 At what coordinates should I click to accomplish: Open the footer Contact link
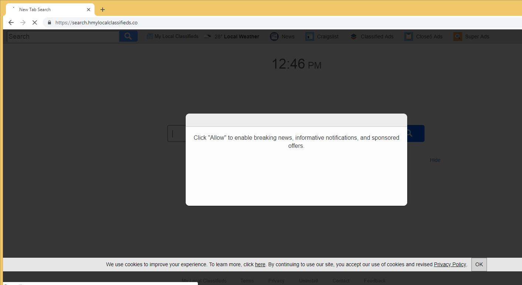coord(341,281)
